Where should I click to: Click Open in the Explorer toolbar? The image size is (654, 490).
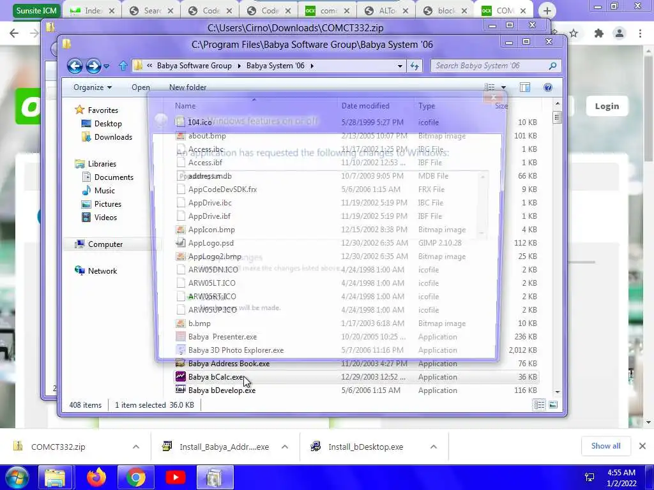pyautogui.click(x=141, y=87)
